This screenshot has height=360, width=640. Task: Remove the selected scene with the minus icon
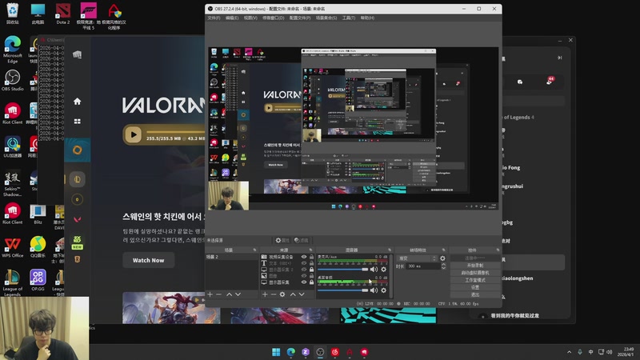(x=218, y=294)
